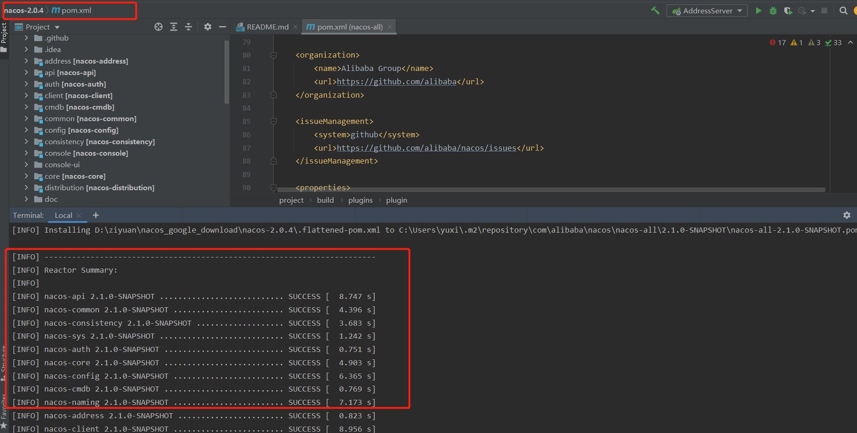Viewport: 857px width, 433px height.
Task: Start debugging with the bug icon
Action: click(x=773, y=11)
